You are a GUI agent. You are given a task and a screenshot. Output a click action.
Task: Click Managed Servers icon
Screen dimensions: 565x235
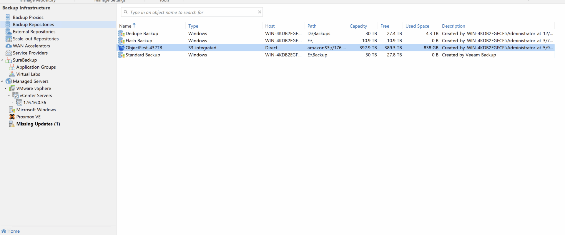pos(9,81)
